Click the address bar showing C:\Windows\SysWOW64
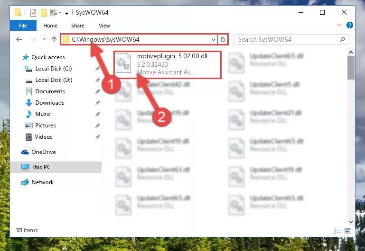Screen dimensions: 365x251 click(139, 39)
